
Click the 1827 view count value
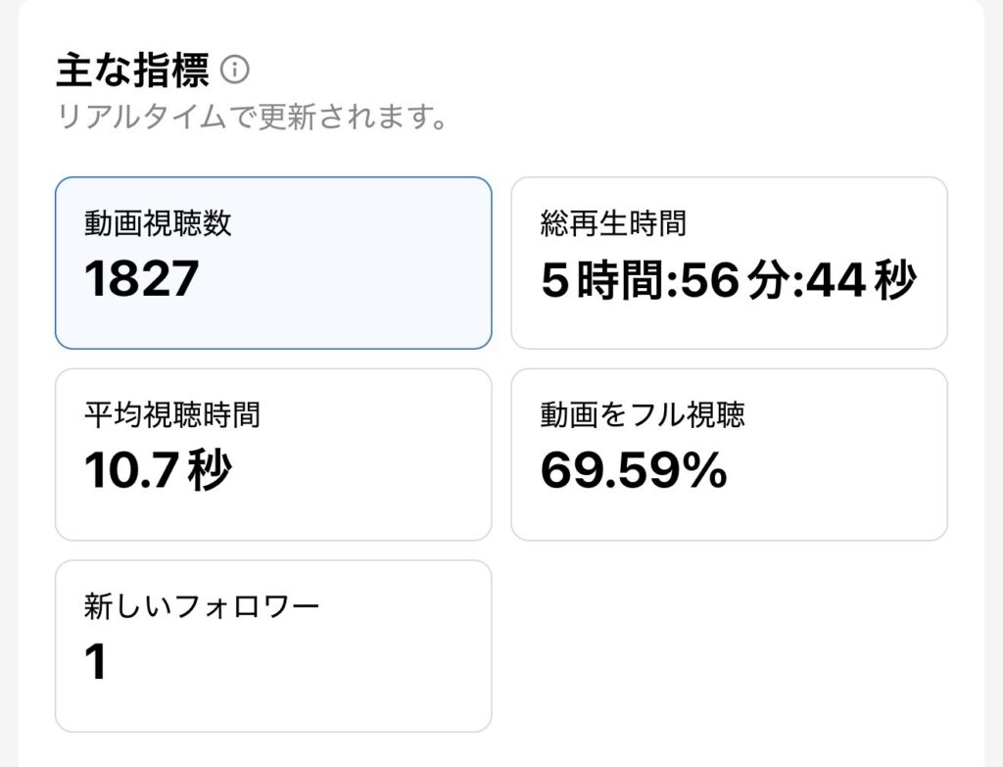[x=142, y=279]
